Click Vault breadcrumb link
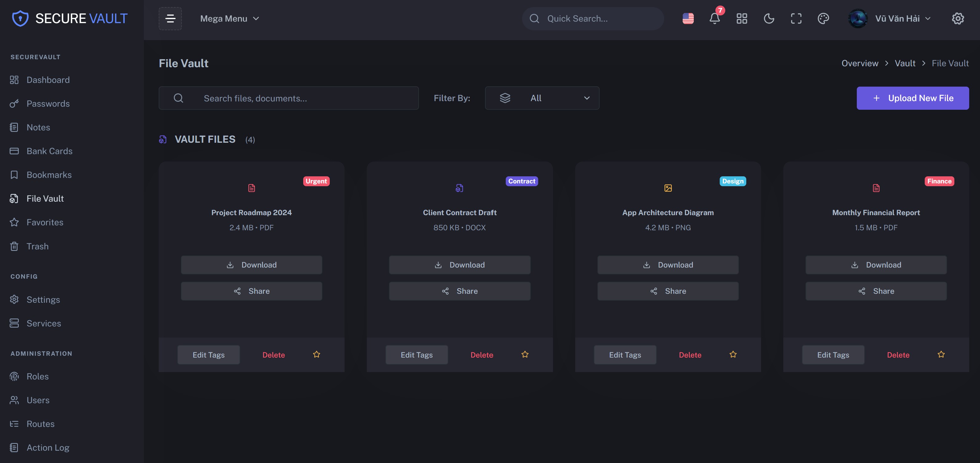 (905, 64)
